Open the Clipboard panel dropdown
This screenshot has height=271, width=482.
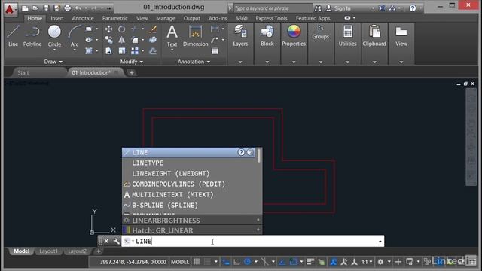(x=374, y=62)
